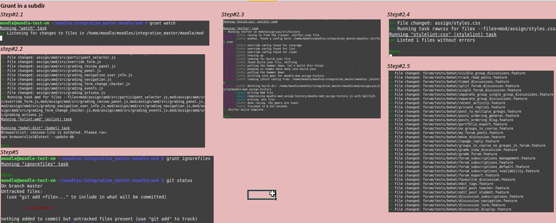This screenshot has height=223, width=556.
Task: Click the 'git status' command line
Action: tap(179, 180)
